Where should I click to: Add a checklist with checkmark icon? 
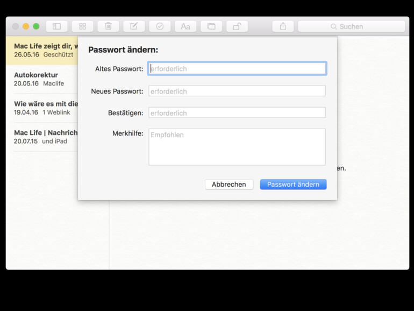coord(160,26)
